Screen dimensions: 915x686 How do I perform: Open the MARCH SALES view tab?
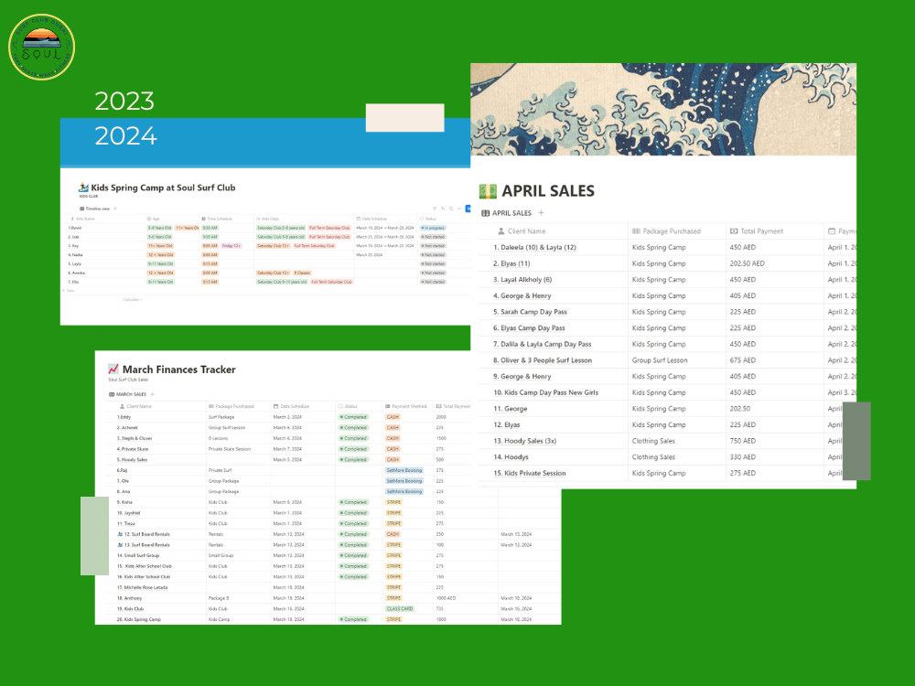(128, 394)
